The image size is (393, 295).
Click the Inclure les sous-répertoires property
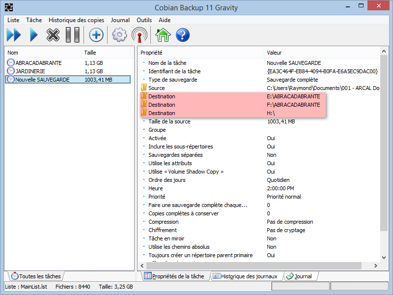(x=180, y=147)
